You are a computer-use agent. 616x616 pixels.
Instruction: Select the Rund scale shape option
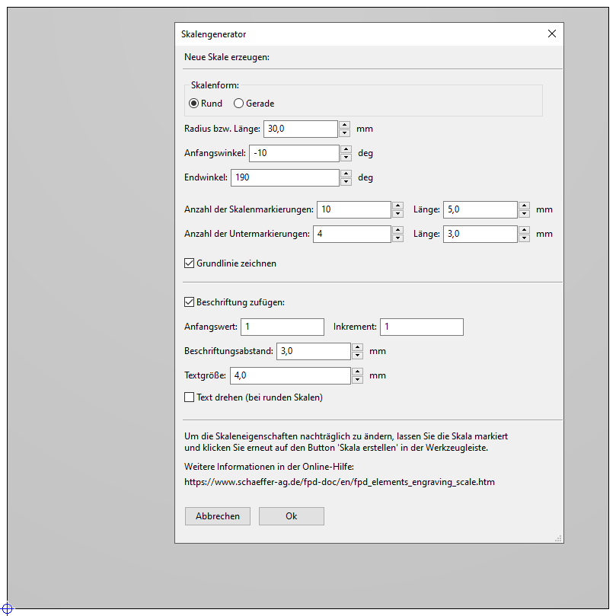click(194, 104)
